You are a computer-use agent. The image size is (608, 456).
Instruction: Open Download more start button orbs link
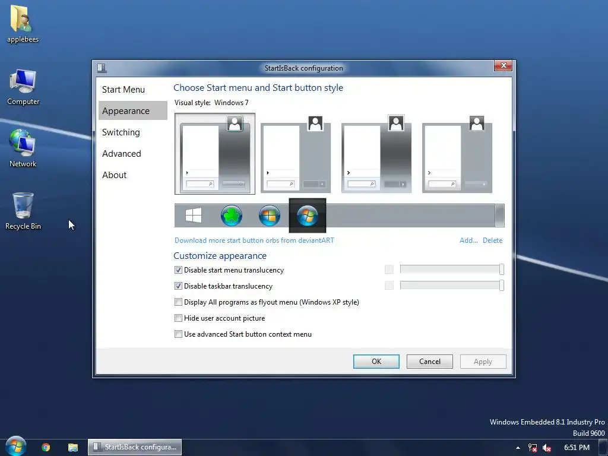(x=254, y=240)
